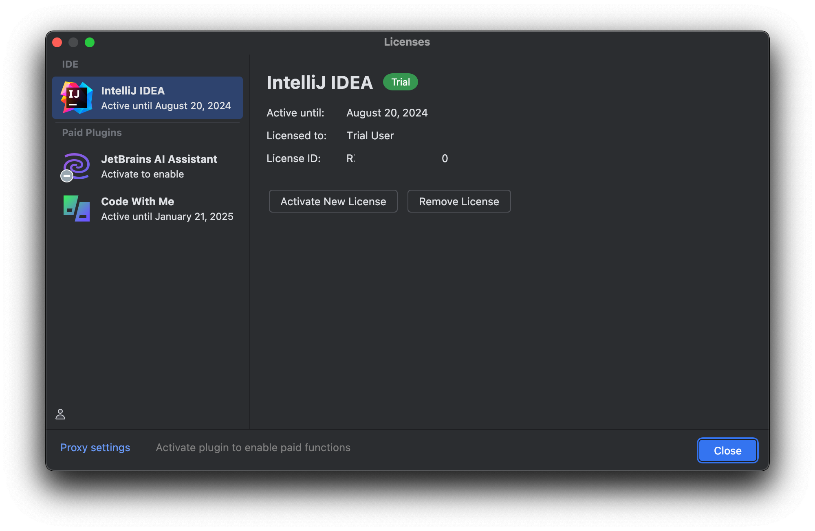Close the Licenses dialog

tap(727, 450)
